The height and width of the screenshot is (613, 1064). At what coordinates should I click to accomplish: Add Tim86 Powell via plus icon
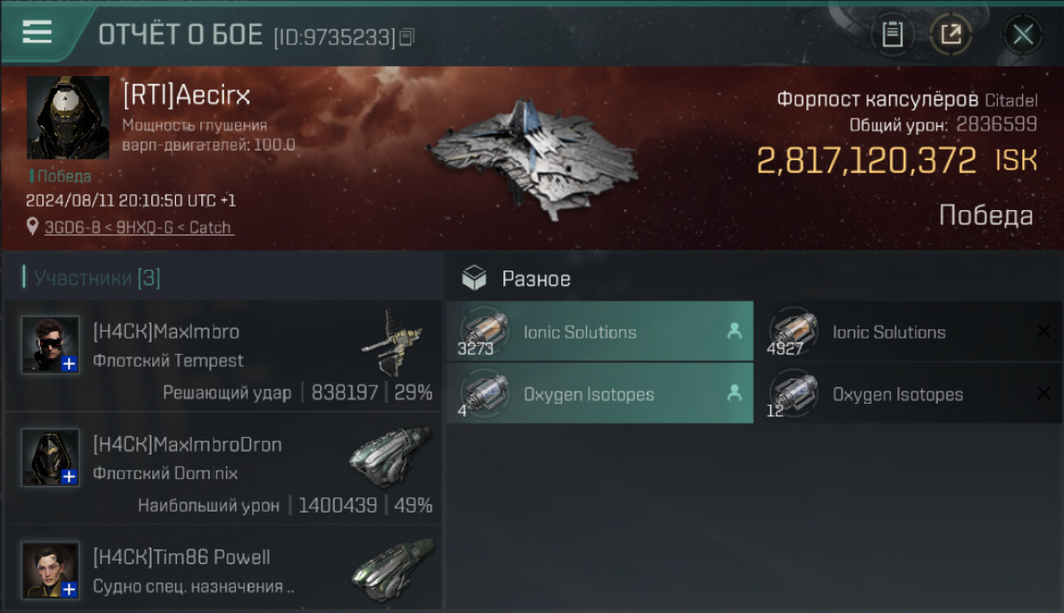point(70,588)
